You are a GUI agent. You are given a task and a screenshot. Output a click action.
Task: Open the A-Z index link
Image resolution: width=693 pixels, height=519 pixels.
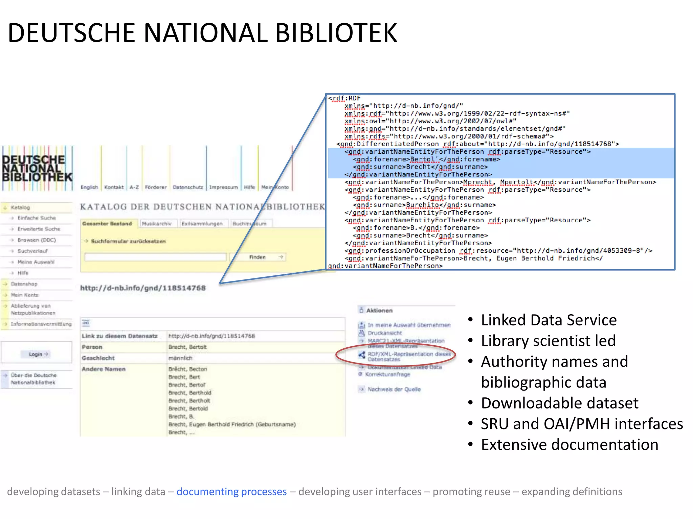click(134, 187)
